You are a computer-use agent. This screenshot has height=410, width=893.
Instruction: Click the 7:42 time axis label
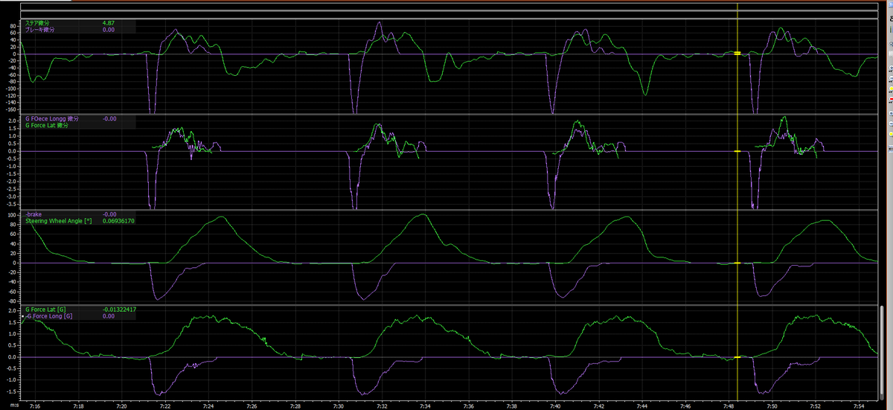[599, 406]
